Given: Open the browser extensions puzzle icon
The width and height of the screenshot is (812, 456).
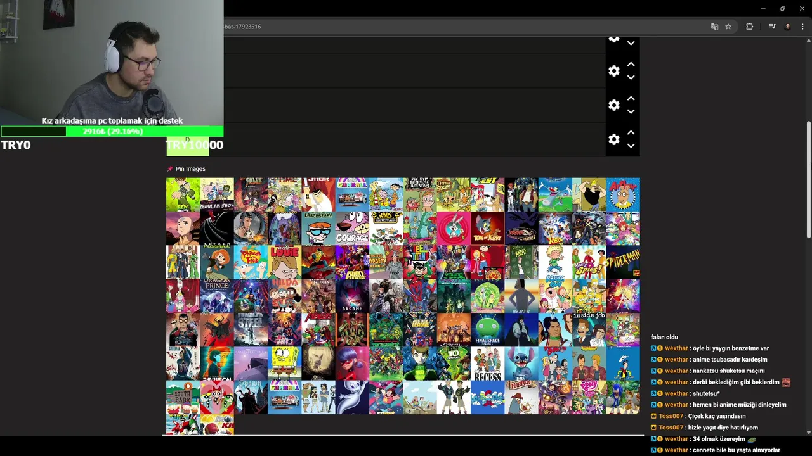Looking at the screenshot, I should [x=750, y=27].
